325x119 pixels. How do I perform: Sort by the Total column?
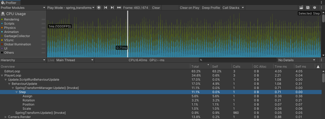[200, 67]
